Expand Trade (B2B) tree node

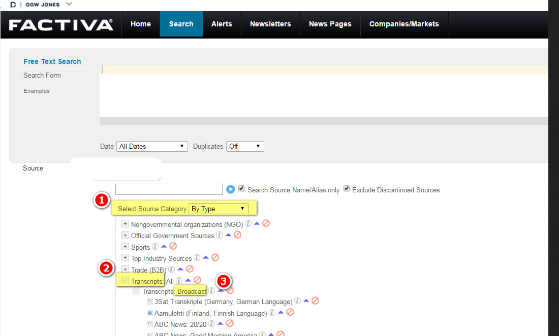[125, 269]
